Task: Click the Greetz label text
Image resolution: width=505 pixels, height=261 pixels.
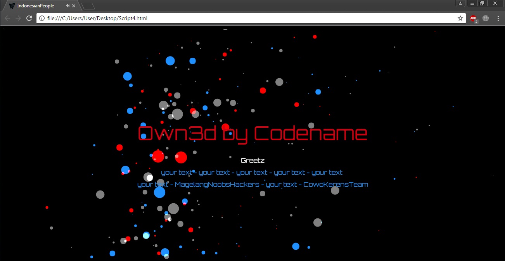Action: (252, 160)
